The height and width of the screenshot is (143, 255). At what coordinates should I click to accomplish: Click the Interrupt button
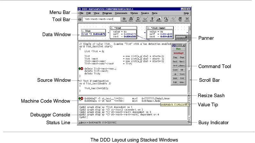178,53
